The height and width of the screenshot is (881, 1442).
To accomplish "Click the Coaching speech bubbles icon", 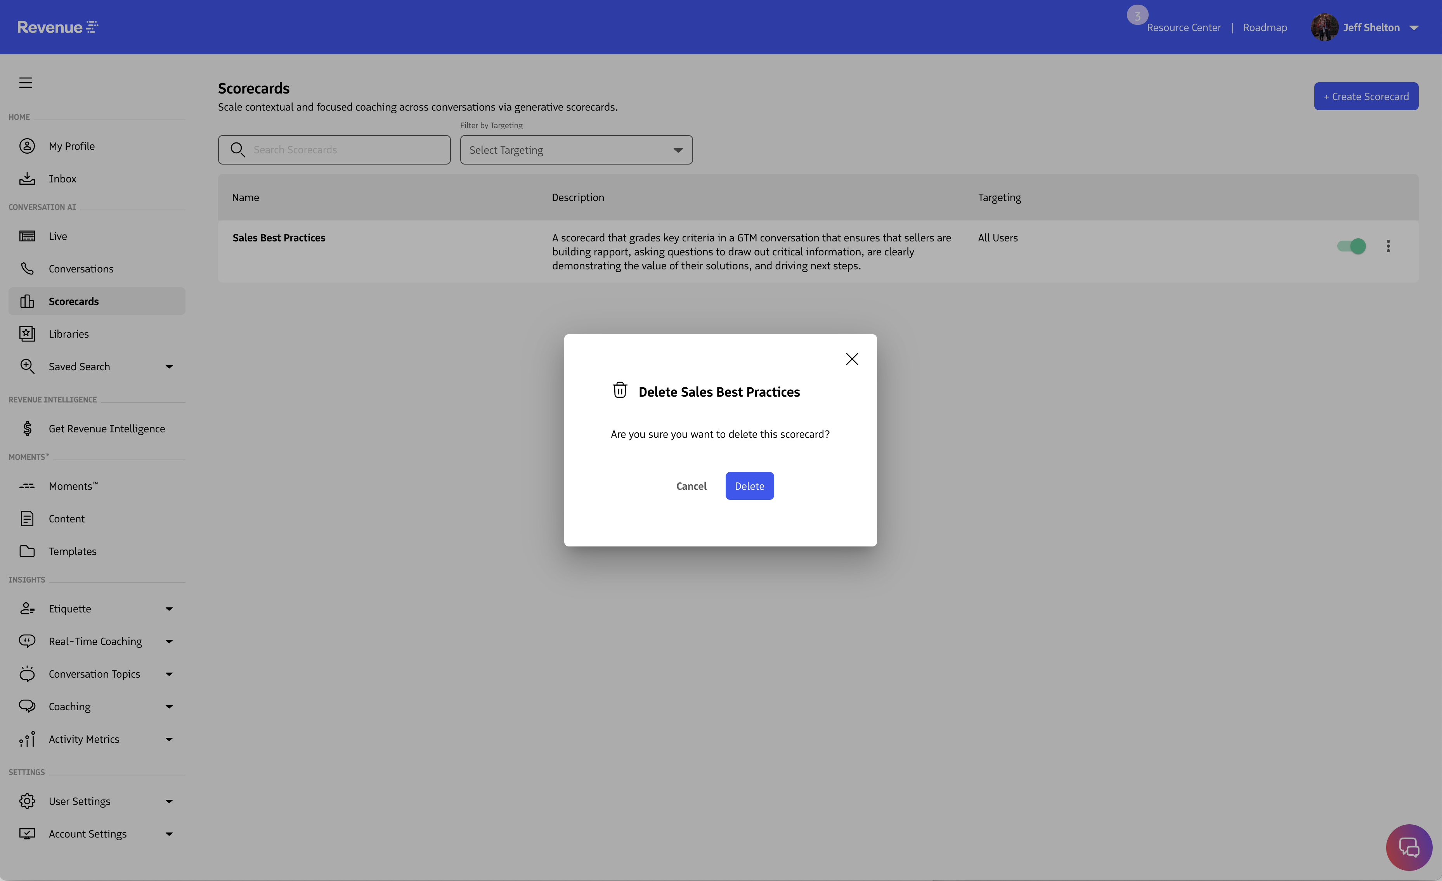I will point(27,706).
